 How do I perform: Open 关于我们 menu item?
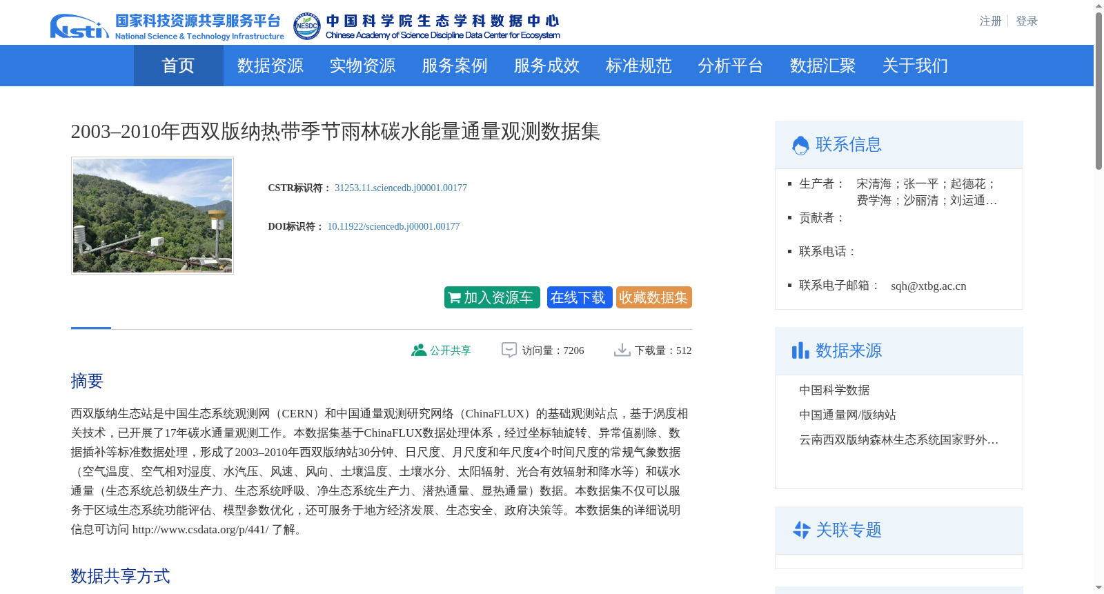(915, 66)
